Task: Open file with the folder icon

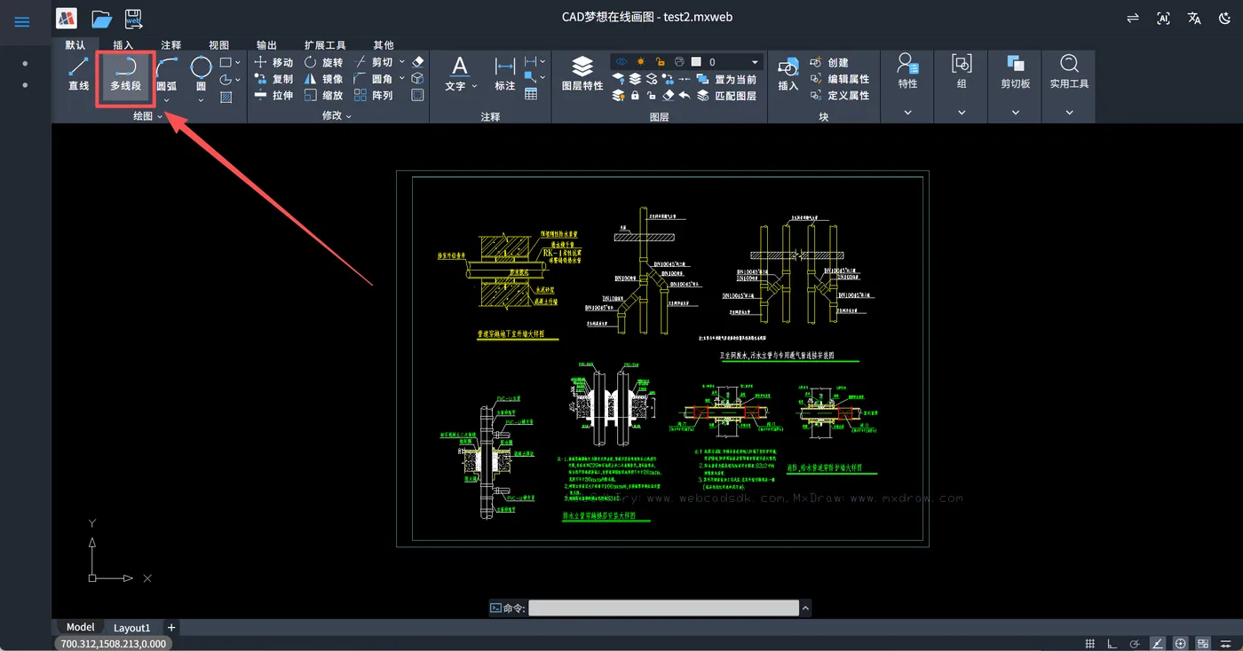Action: [102, 18]
